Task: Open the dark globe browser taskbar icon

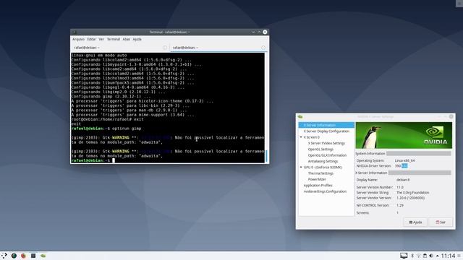Action: point(14,256)
